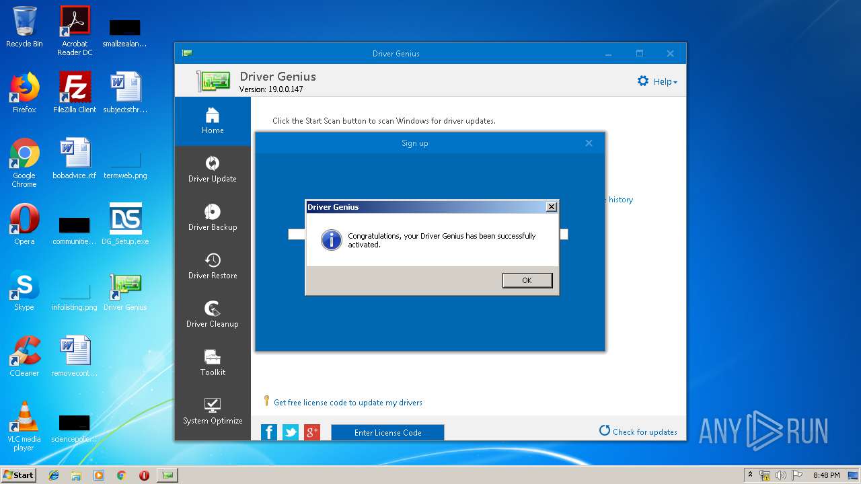Open the System Optimize section
Screen dimensions: 861x484
(213, 411)
